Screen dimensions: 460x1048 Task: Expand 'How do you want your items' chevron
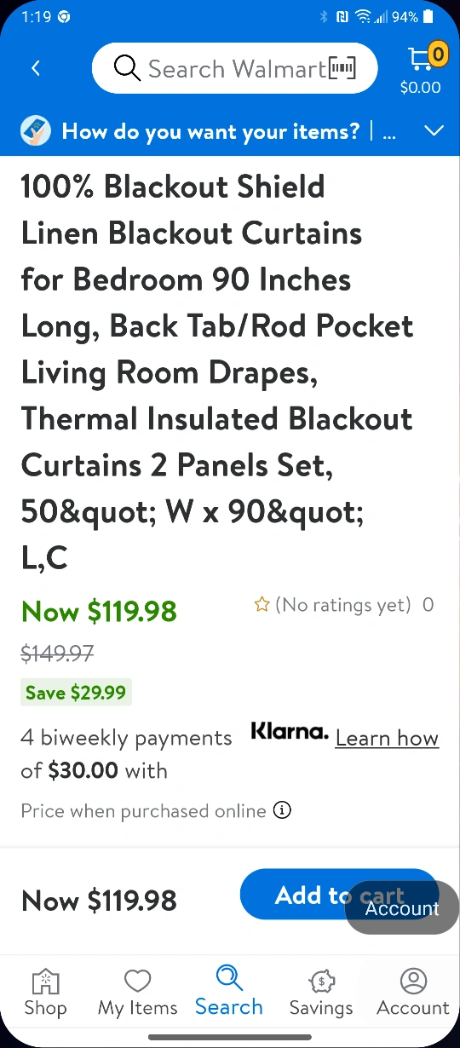[x=434, y=131]
